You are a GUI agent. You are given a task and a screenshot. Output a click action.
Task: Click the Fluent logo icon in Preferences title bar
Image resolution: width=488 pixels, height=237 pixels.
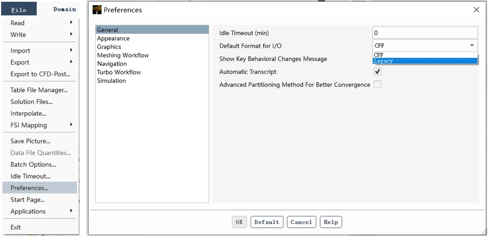coord(97,10)
